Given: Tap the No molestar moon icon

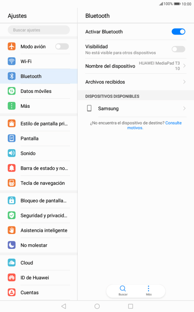Looking at the screenshot, I should [x=12, y=245].
